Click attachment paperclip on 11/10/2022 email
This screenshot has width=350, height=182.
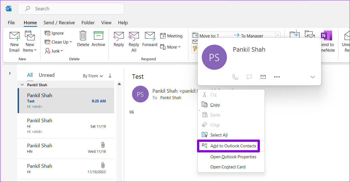(x=103, y=165)
